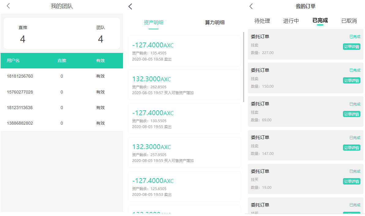This screenshot has width=365, height=216.
Task: View 订单详情 for order with quantity 19.00
Action: [x=352, y=181]
